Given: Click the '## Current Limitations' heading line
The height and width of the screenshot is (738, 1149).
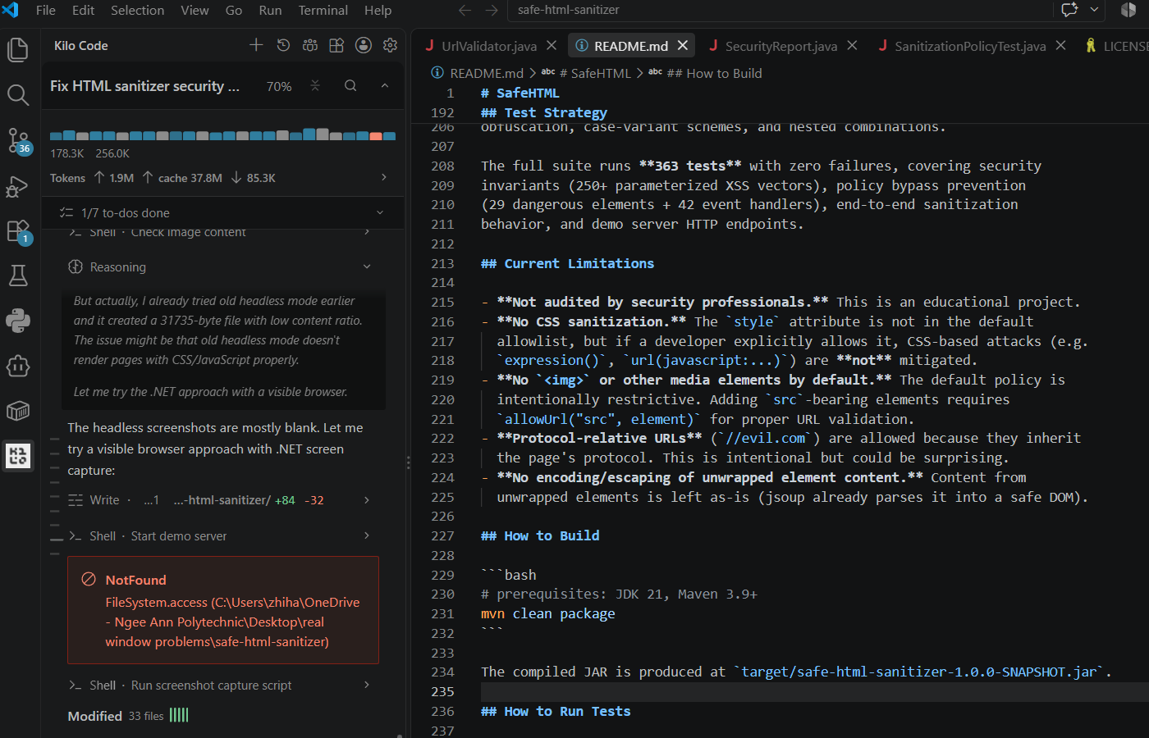Looking at the screenshot, I should 567,263.
